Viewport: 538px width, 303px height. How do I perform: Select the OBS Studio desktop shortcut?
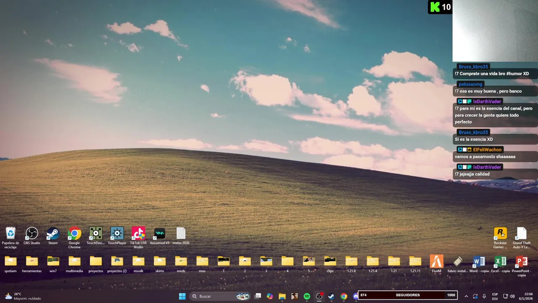(32, 236)
